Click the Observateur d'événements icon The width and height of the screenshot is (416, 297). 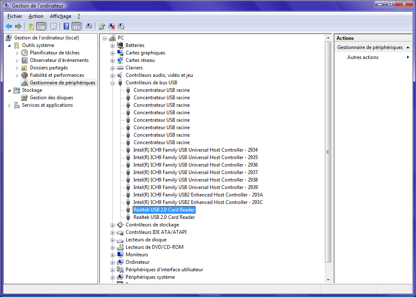coord(25,60)
